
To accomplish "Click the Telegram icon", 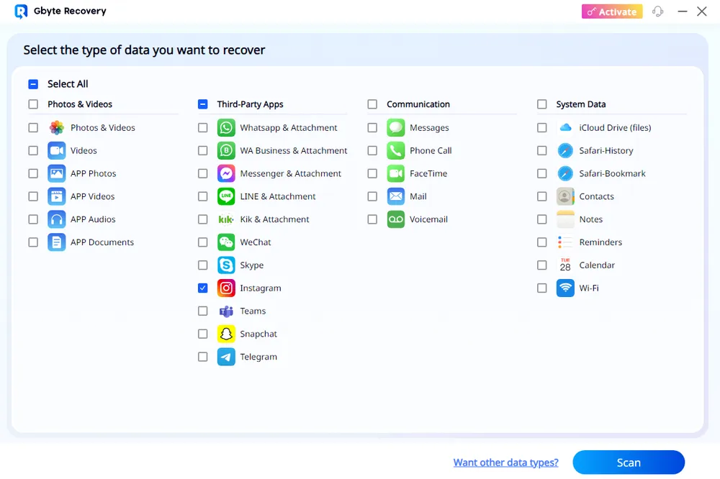I will click(226, 357).
